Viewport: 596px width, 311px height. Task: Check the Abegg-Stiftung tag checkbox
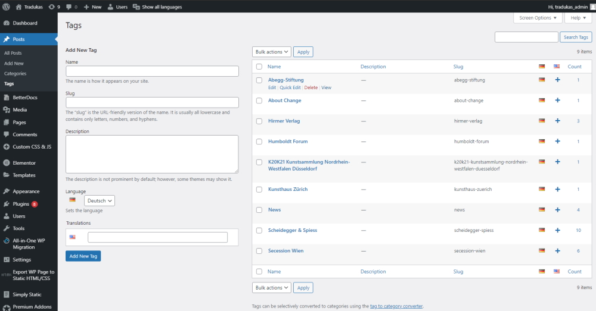[259, 80]
